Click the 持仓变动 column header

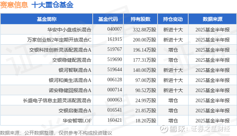click(x=173, y=19)
